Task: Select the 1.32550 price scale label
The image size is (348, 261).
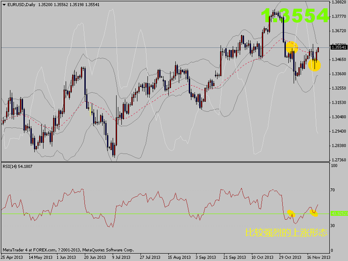Action: click(x=339, y=88)
